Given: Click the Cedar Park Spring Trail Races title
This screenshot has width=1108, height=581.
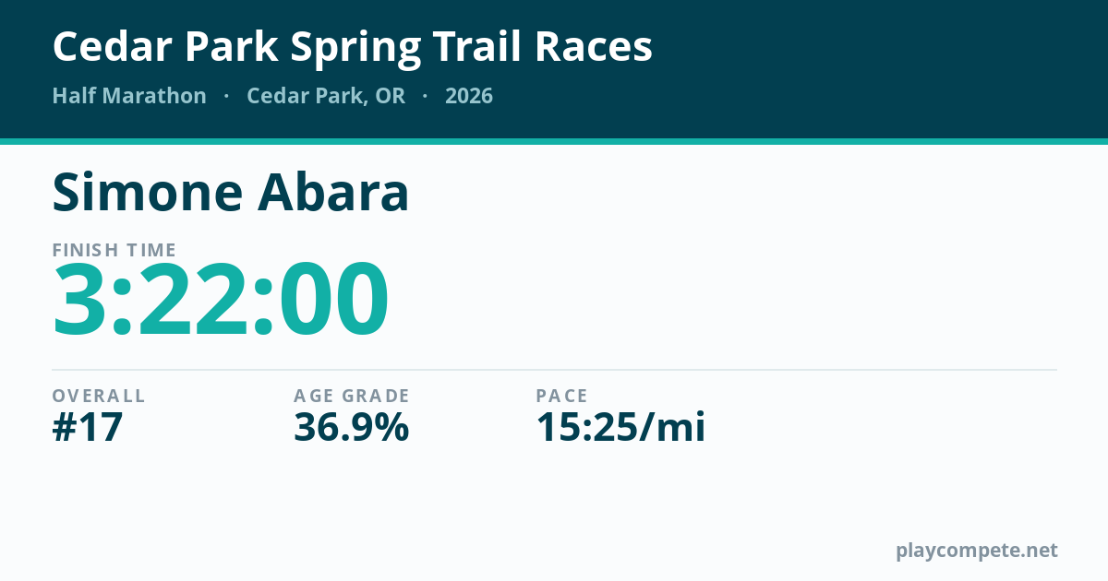Looking at the screenshot, I should click(x=353, y=47).
